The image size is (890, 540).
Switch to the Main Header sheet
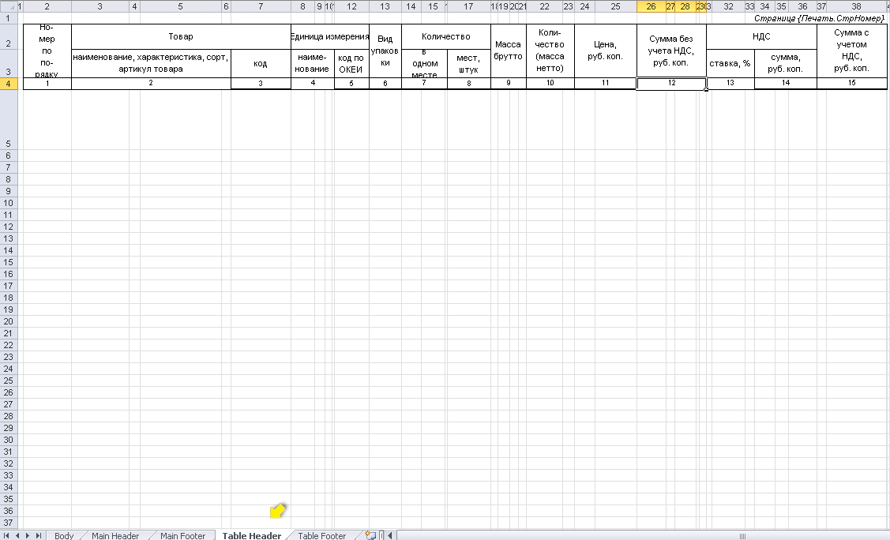coord(115,535)
